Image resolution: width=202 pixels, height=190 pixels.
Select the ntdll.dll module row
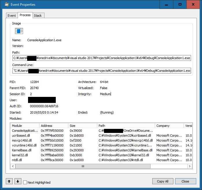pos(101,160)
